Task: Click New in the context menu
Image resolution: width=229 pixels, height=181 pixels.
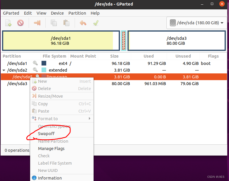Action: coord(62,81)
